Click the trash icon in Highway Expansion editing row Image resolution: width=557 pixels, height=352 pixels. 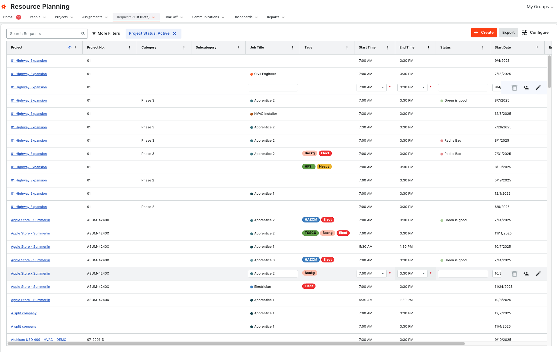pos(514,88)
